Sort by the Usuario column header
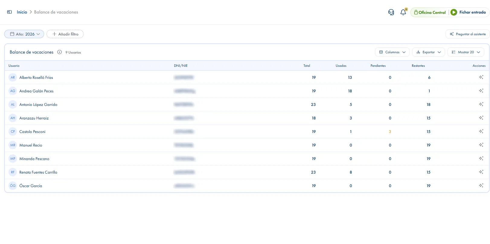The width and height of the screenshot is (490, 244). pyautogui.click(x=14, y=66)
